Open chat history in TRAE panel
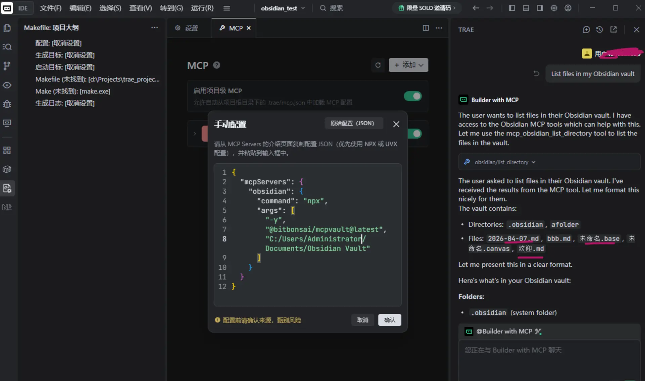The image size is (645, 381). coord(600,30)
